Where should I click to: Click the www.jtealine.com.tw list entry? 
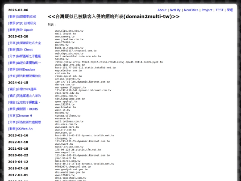point(69,39)
